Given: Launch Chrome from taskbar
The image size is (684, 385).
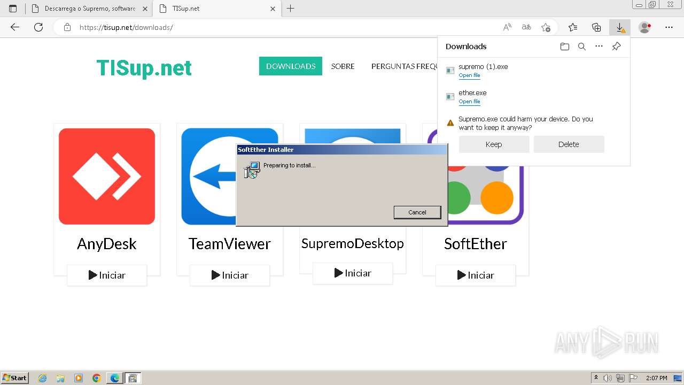Looking at the screenshot, I should [x=97, y=378].
